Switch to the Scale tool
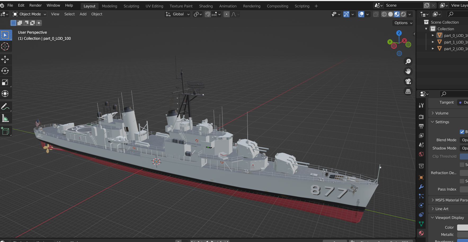Viewport: 468px width, 242px height. 5,82
